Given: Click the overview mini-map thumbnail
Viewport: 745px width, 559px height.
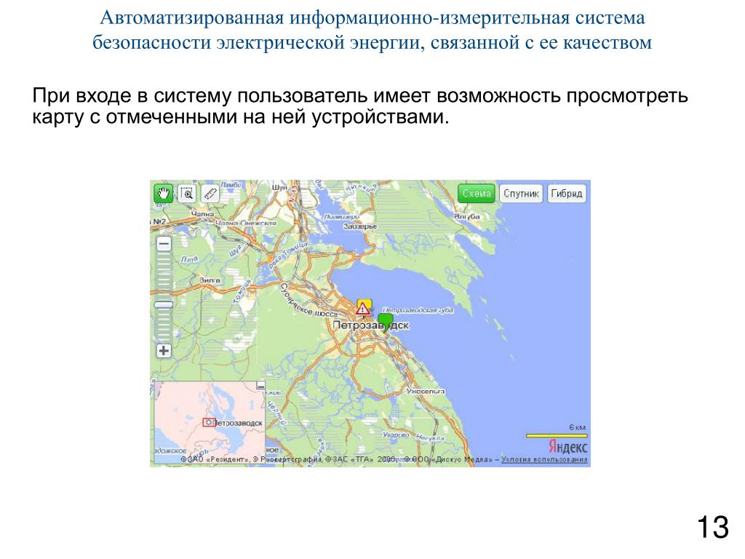Looking at the screenshot, I should click(x=209, y=421).
